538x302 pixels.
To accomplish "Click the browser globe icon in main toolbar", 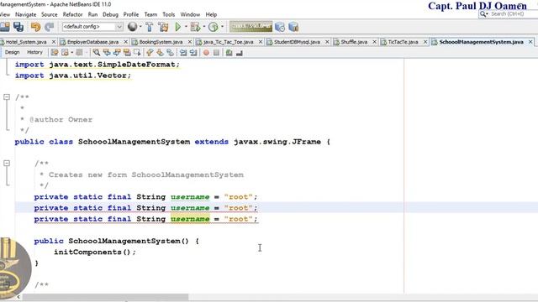I will (132, 27).
